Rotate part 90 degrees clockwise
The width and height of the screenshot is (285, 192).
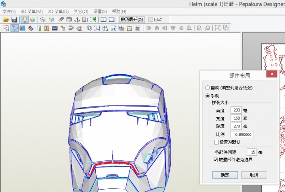[207, 28]
